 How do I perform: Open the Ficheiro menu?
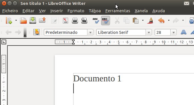pyautogui.click(x=10, y=11)
